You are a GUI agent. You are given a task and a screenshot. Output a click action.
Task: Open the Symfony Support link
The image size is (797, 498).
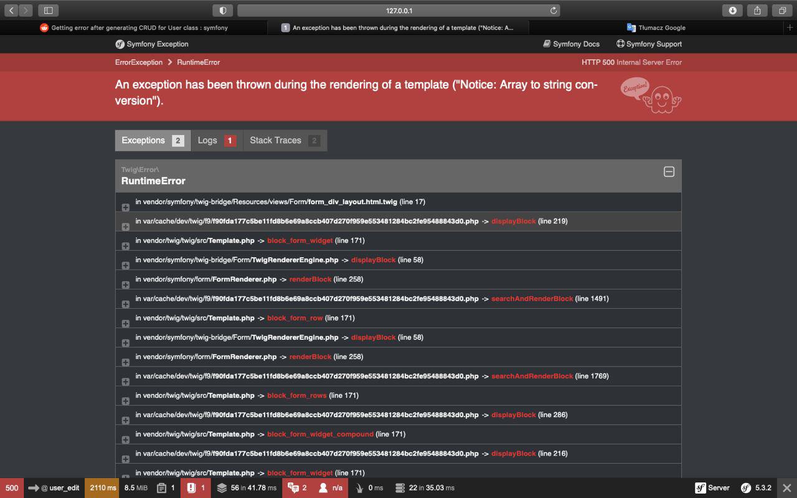[649, 44]
